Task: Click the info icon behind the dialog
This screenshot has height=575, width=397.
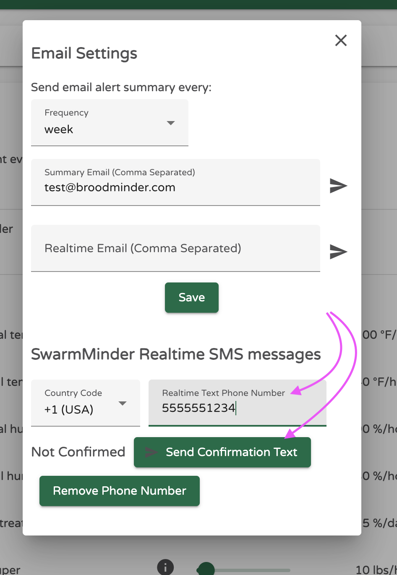Action: point(165,567)
